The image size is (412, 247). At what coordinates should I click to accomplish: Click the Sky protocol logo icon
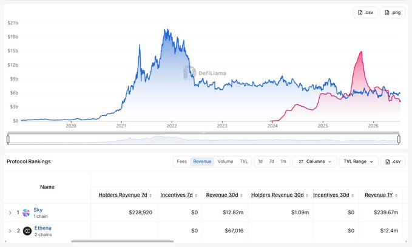point(26,212)
